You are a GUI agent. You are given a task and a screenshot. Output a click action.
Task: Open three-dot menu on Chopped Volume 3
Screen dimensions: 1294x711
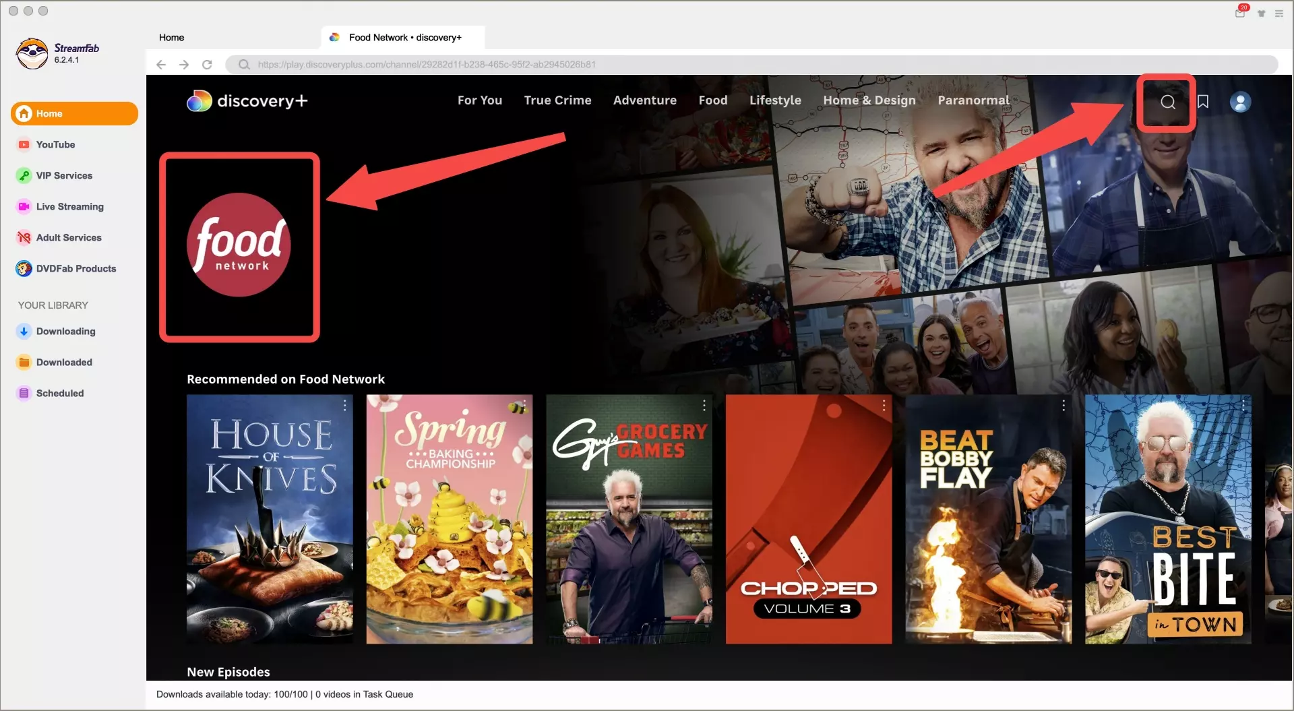point(884,405)
